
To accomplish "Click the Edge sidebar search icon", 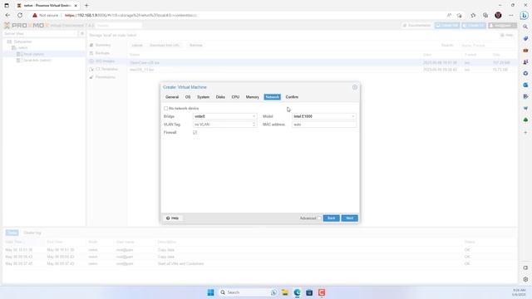I will pos(525,27).
